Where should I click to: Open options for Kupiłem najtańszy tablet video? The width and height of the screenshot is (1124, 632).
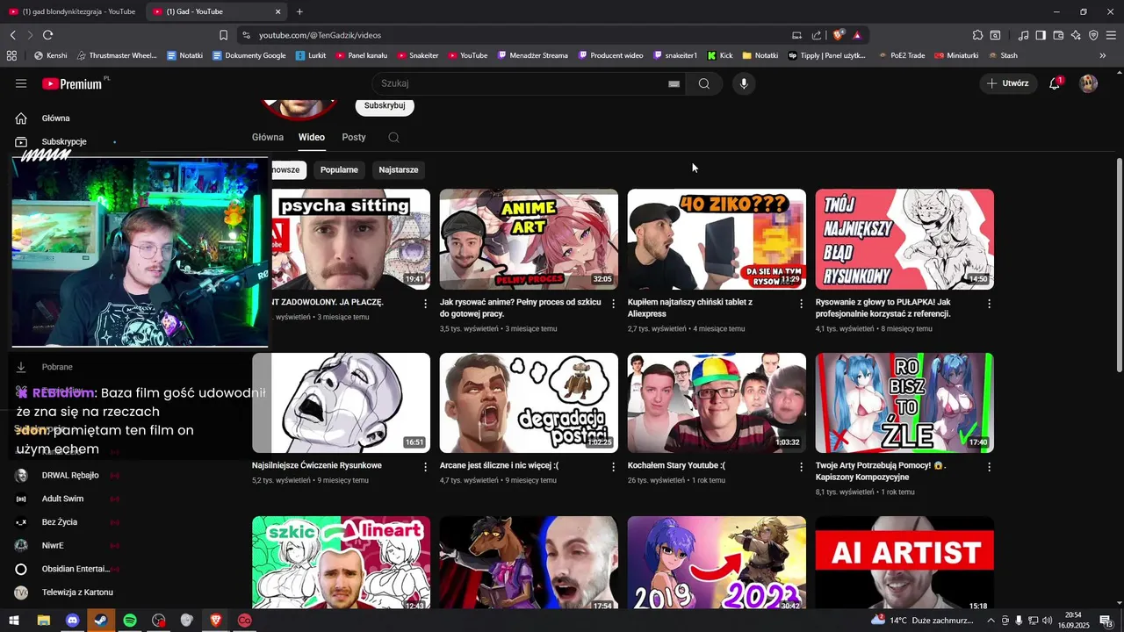pos(801,304)
